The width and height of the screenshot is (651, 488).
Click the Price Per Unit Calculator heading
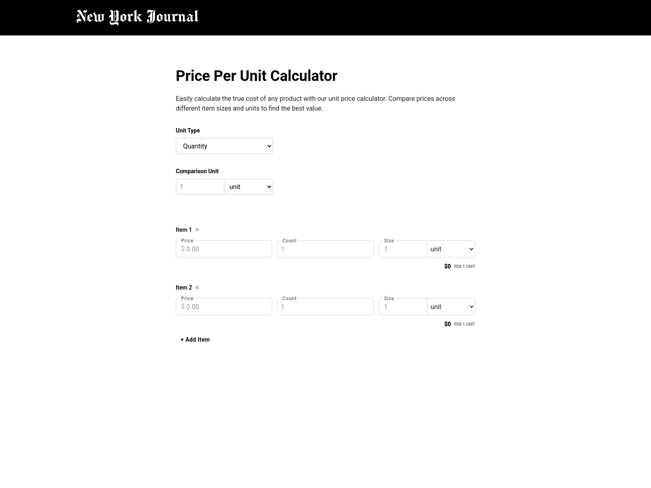(257, 76)
